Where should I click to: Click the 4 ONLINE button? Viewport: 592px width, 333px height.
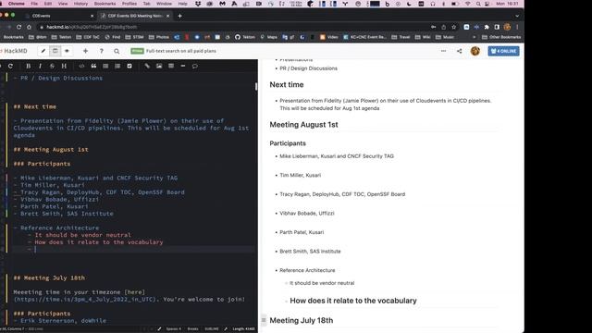(503, 51)
